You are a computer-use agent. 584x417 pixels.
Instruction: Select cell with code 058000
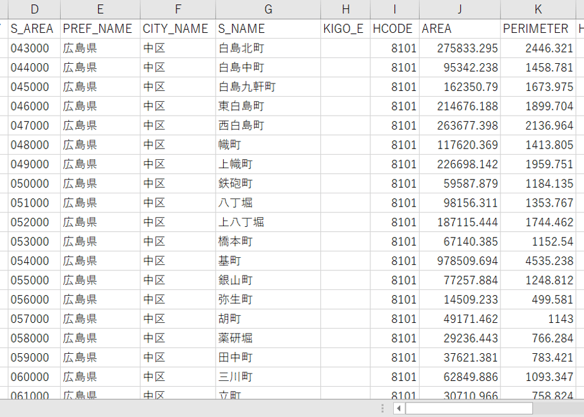34,339
